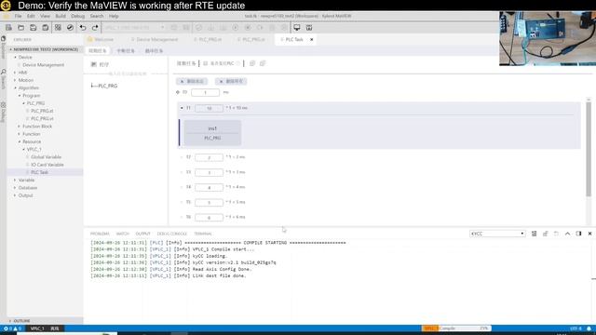Click the checkmark circle toolbar icon
Image resolution: width=596 pixels, height=335 pixels.
(x=70, y=28)
